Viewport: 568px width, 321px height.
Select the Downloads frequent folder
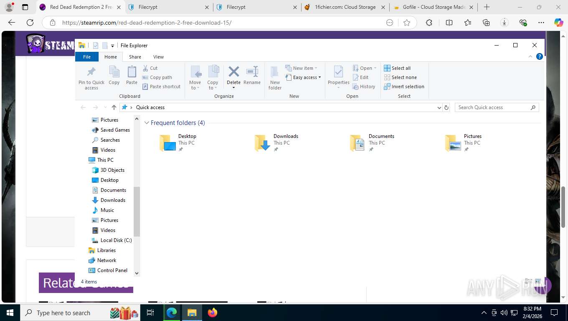tap(276, 143)
